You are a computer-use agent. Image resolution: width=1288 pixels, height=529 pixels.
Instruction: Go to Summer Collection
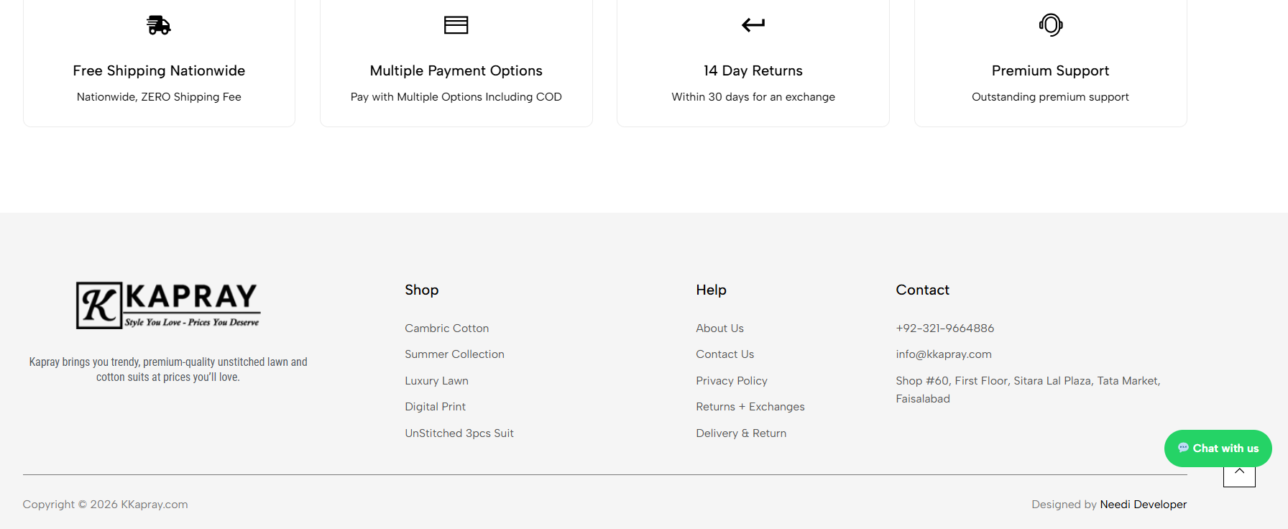tap(454, 354)
